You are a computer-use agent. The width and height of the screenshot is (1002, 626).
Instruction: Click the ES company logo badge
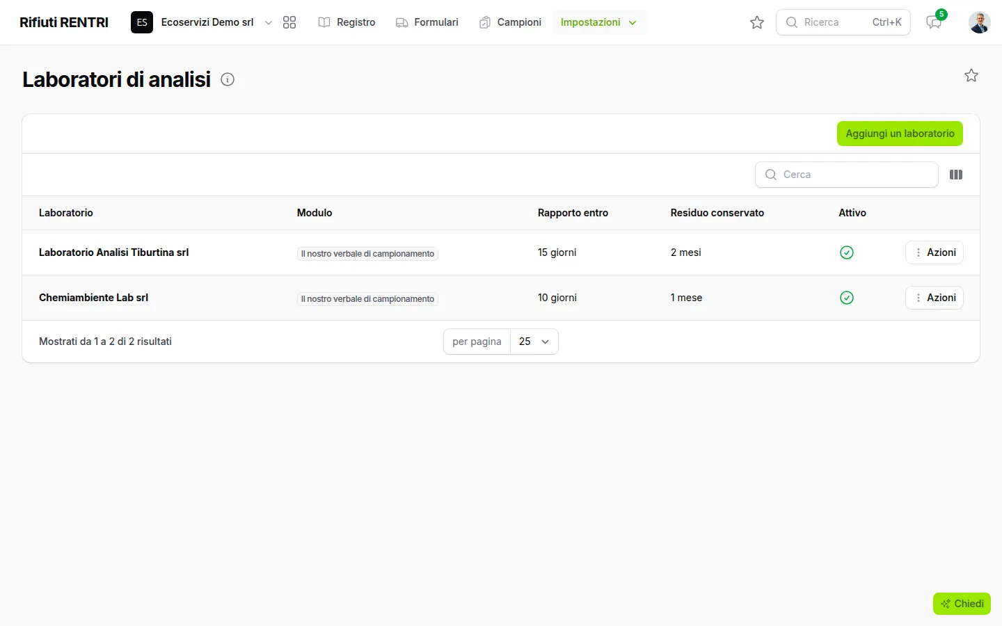click(142, 22)
